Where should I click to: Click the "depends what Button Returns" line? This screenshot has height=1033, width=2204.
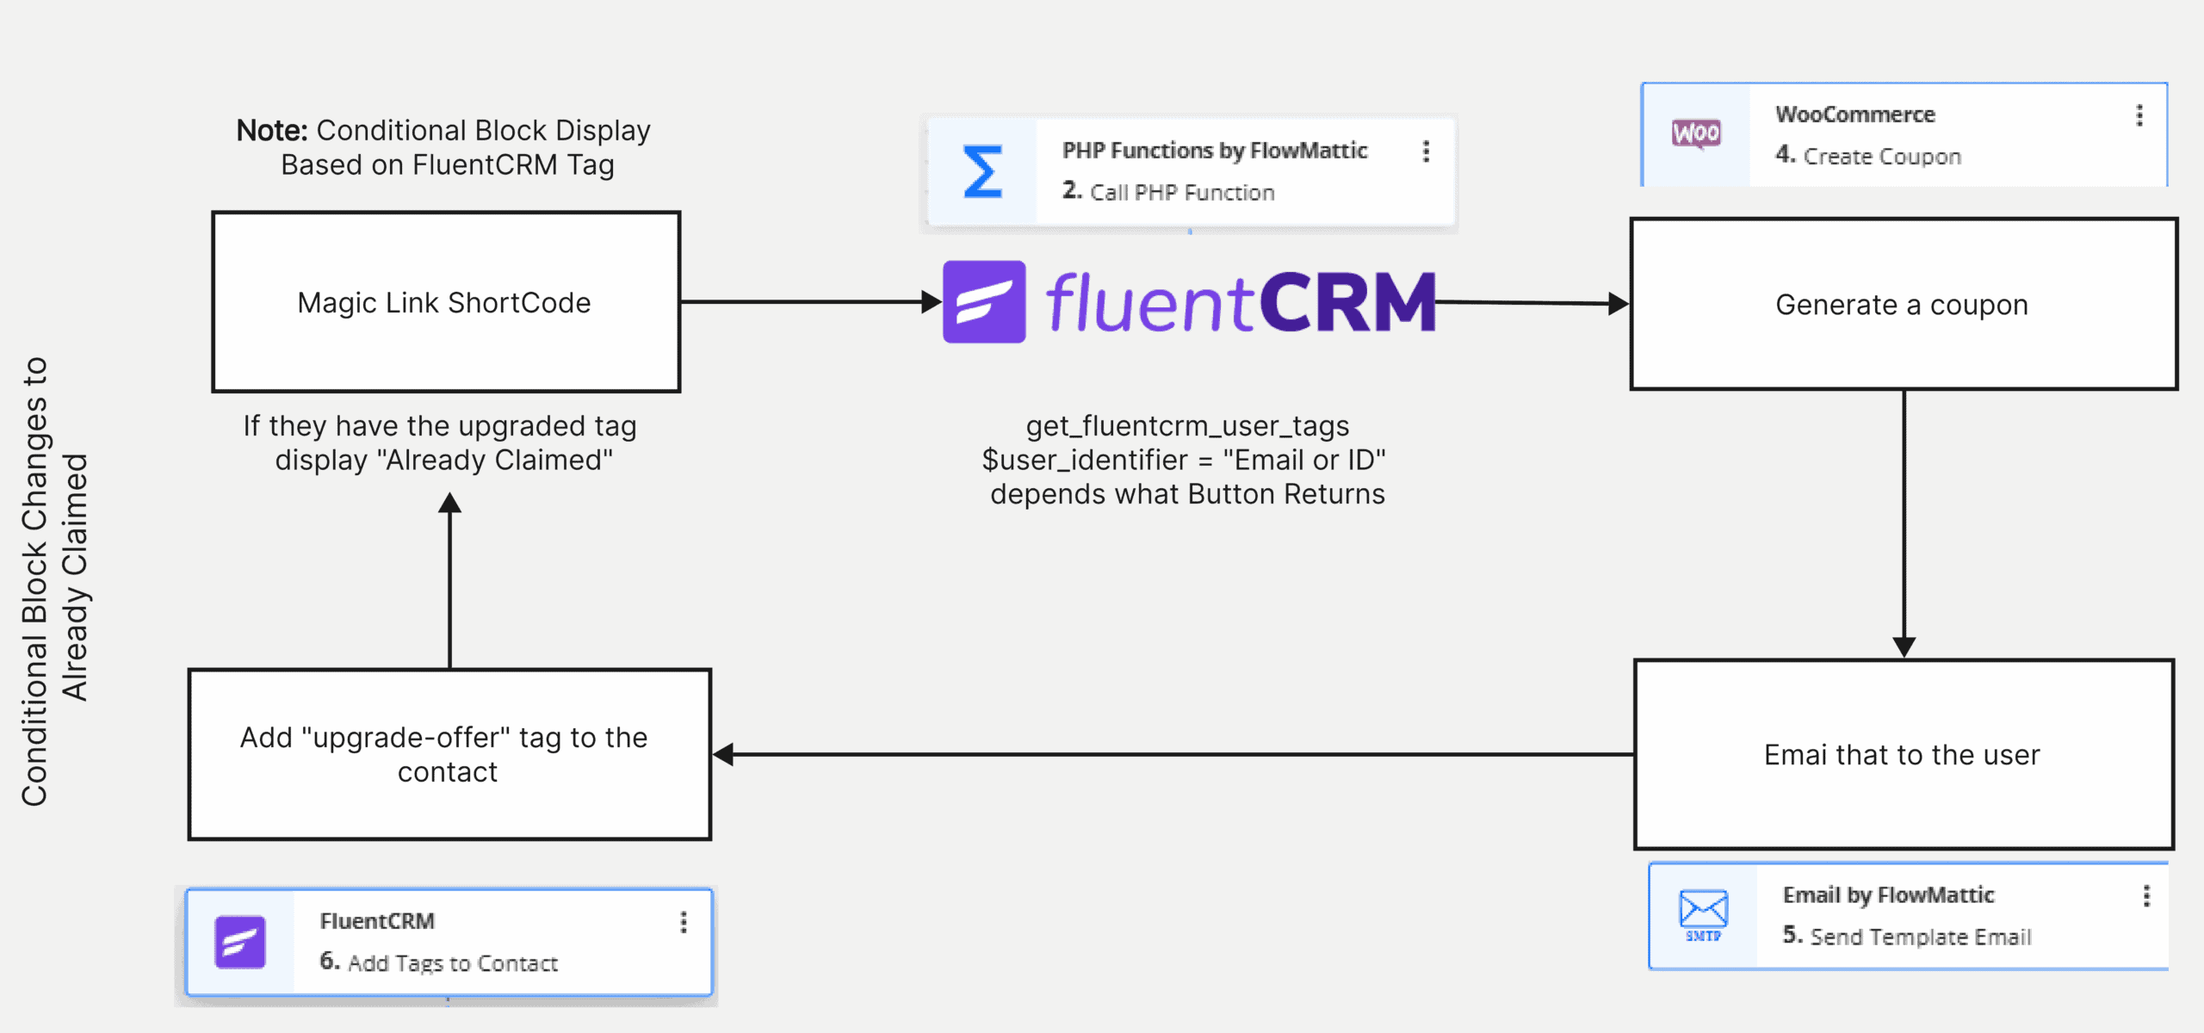point(1187,494)
